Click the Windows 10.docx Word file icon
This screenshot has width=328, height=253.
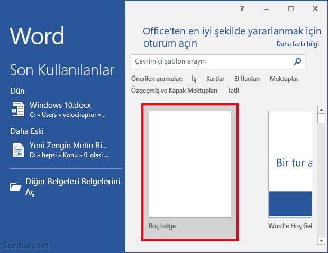pyautogui.click(x=18, y=109)
